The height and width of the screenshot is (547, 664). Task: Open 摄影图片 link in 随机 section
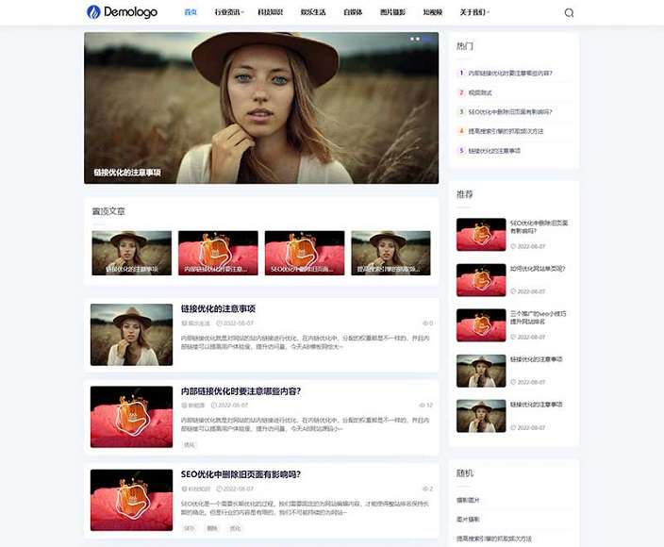point(469,500)
